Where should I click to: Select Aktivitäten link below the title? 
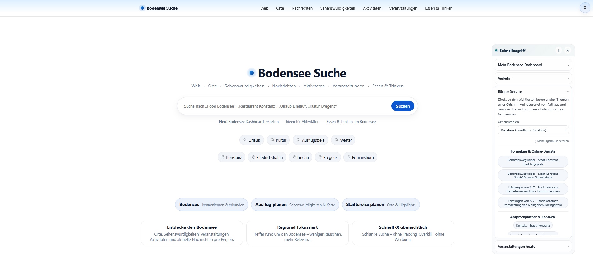click(x=314, y=86)
